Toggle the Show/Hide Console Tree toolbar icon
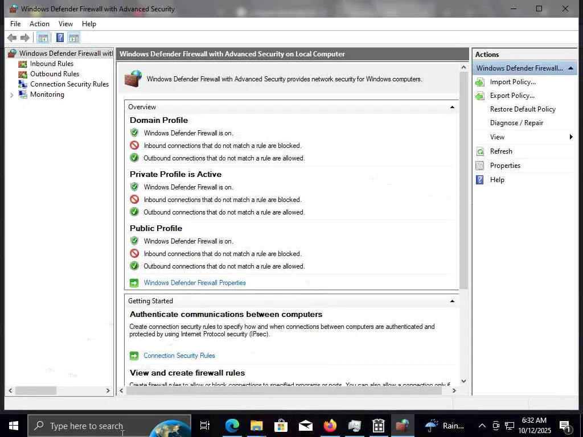 click(x=43, y=38)
